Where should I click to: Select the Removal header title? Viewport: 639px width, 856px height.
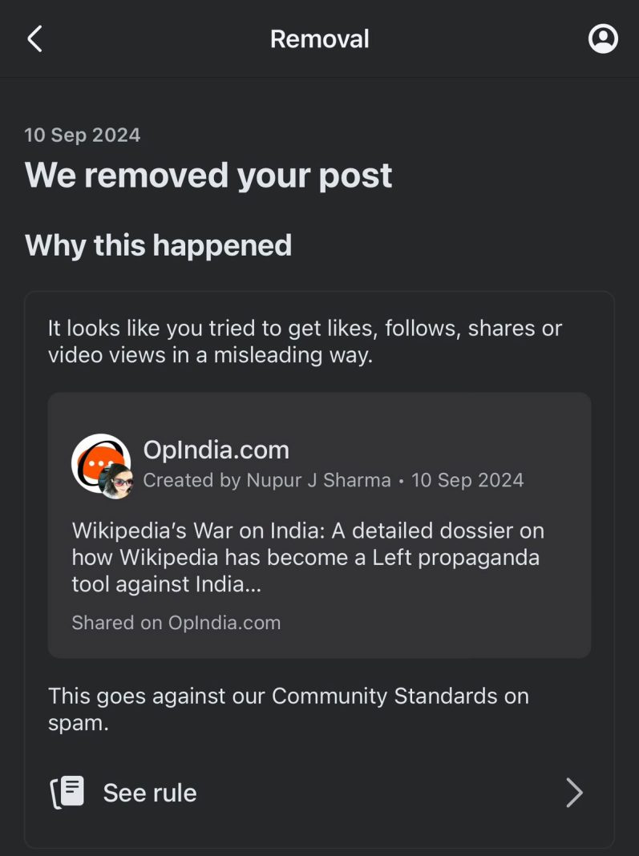(319, 39)
